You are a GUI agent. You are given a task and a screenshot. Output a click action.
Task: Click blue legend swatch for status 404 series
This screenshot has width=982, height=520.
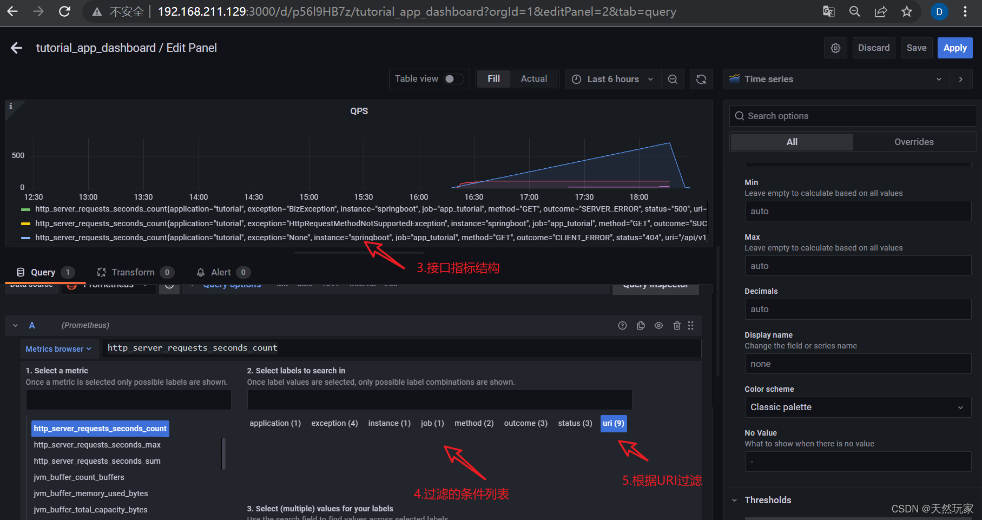coord(25,238)
